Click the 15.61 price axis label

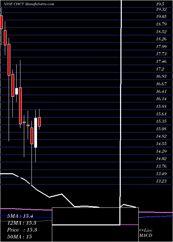click(161, 114)
